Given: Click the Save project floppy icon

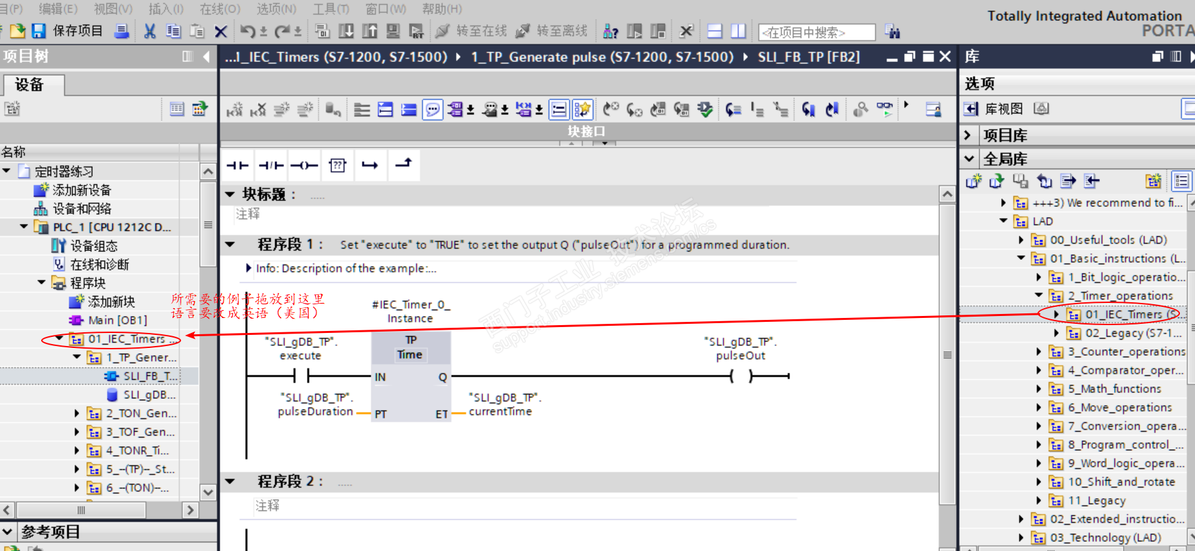Looking at the screenshot, I should point(39,31).
